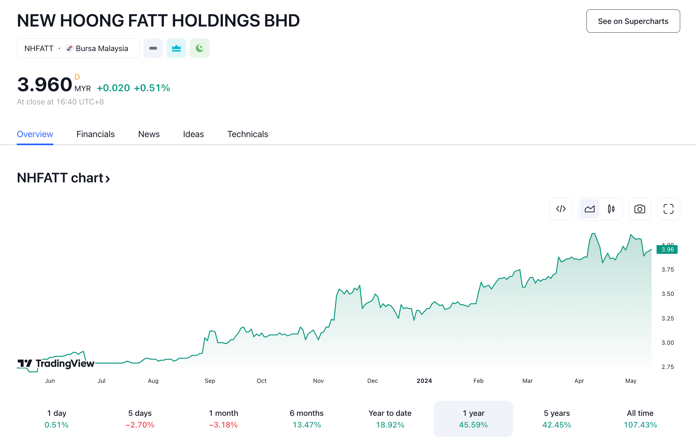Click See on Supercharts button

coord(633,21)
